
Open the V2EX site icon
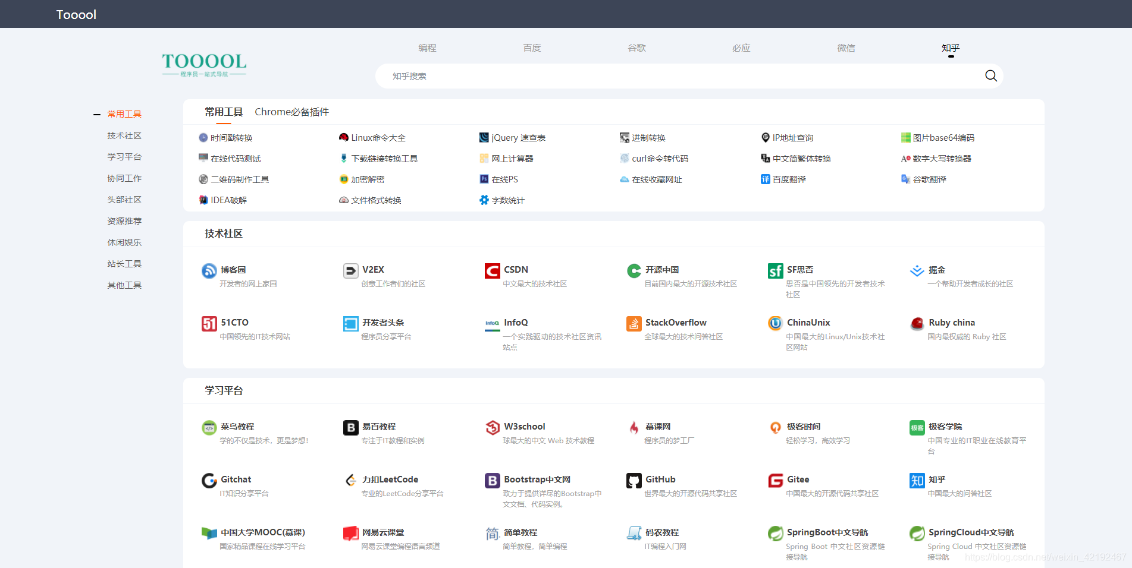point(350,271)
